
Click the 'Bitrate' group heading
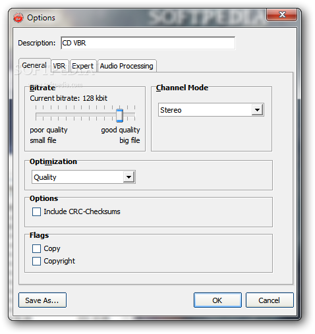pyautogui.click(x=42, y=88)
